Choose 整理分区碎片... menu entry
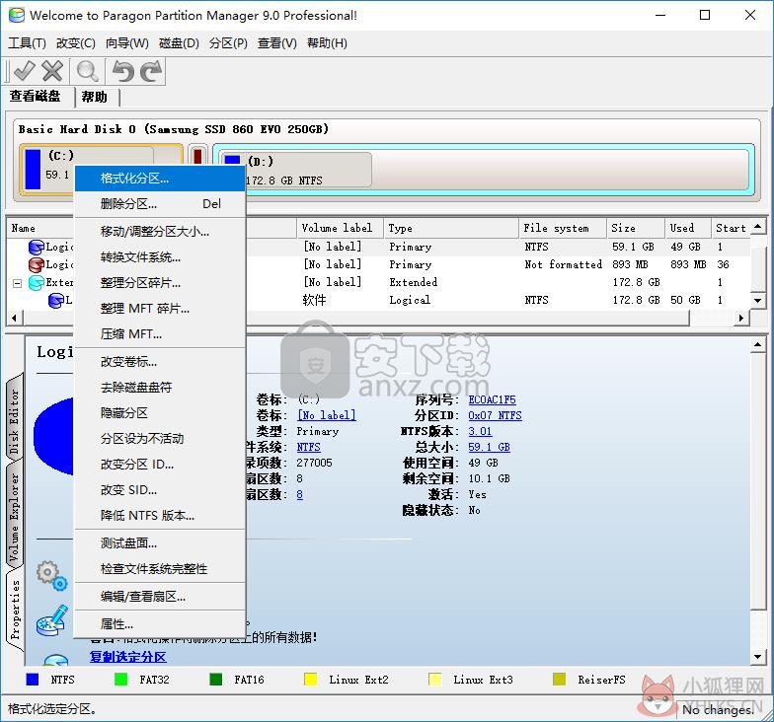 [160, 282]
